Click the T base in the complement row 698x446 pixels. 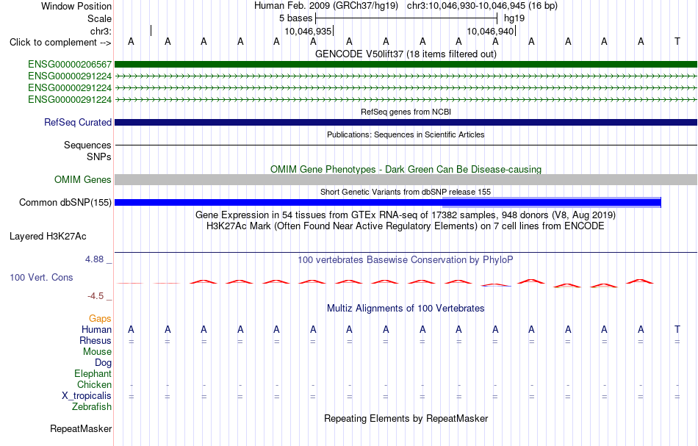[x=677, y=41]
